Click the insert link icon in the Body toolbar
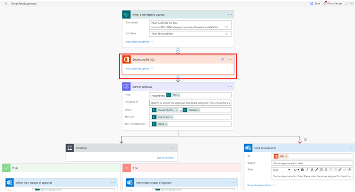 [x=340, y=170]
